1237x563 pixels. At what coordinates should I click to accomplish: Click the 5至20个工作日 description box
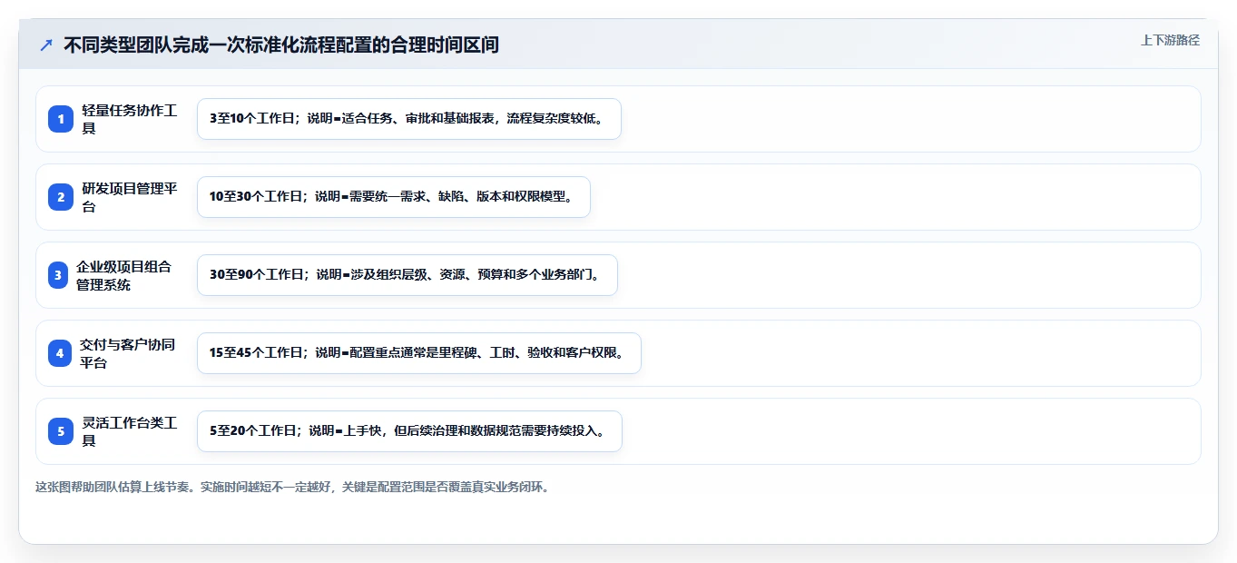point(409,431)
